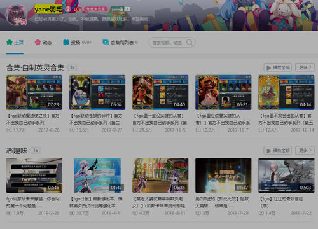
Task: Play all in 自制英灵合集 via 播放全部
Action: click(x=277, y=67)
